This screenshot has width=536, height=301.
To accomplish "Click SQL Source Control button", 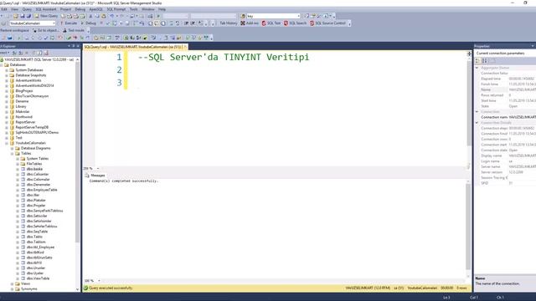I will point(327,23).
